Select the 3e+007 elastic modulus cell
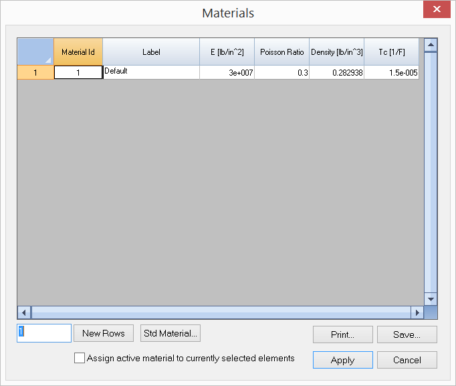 pyautogui.click(x=227, y=73)
